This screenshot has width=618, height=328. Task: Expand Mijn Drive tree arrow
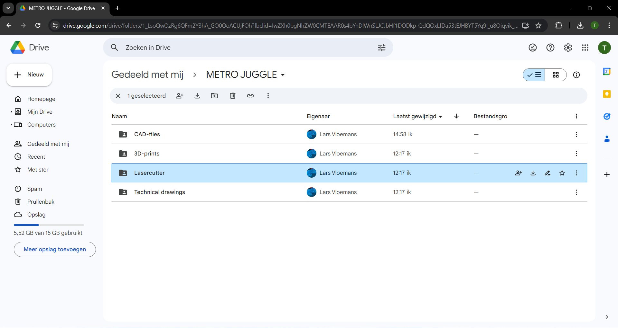tap(11, 112)
